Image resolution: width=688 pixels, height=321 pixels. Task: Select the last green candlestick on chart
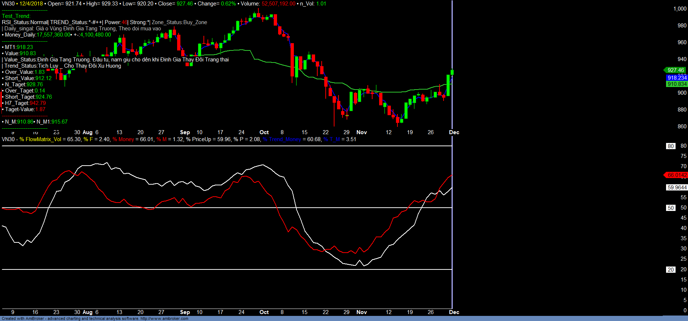[x=452, y=72]
